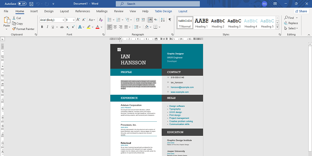Switch to the Design tab
This screenshot has height=156, width=312.
[49, 11]
